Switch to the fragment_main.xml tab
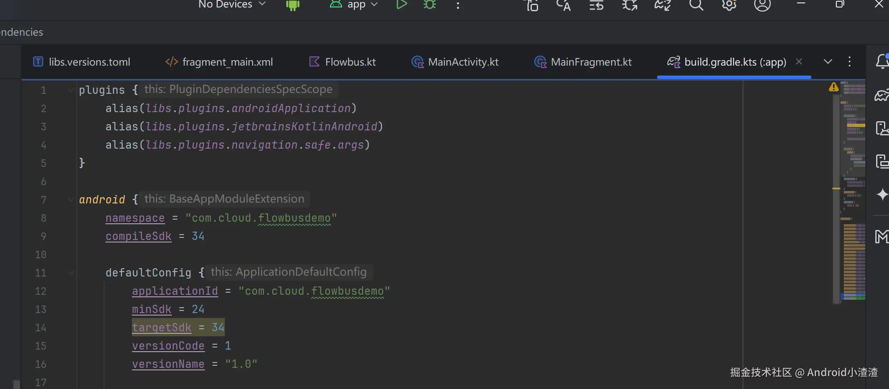889x389 pixels. pos(219,62)
